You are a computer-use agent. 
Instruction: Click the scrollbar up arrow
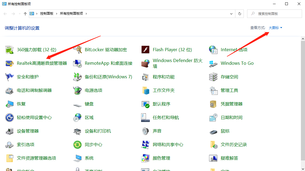pyautogui.click(x=303, y=39)
